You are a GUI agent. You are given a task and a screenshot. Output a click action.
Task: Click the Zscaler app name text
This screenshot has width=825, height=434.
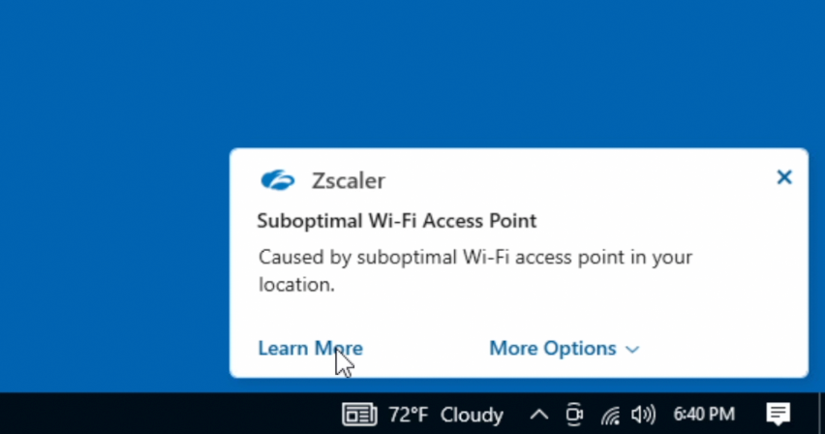(348, 180)
